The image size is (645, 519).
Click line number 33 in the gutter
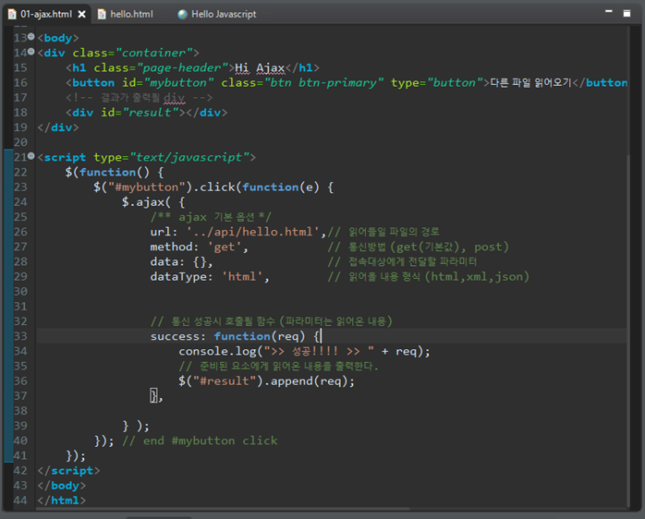(x=20, y=336)
